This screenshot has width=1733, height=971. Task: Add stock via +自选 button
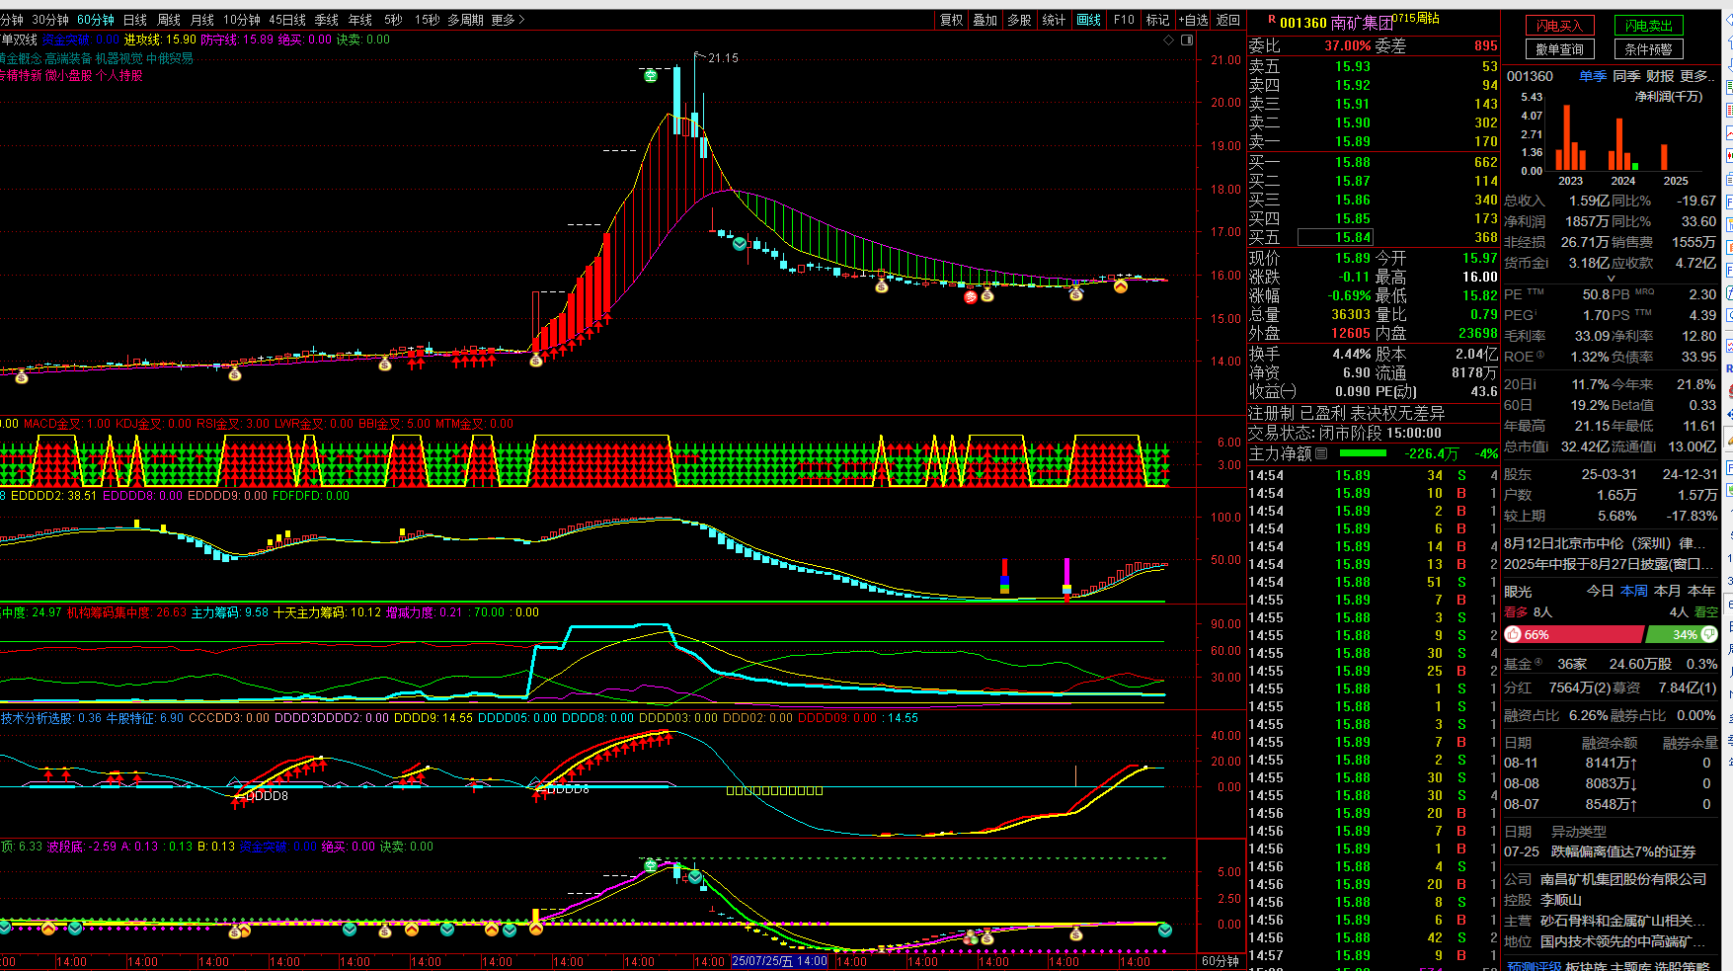pos(1194,20)
